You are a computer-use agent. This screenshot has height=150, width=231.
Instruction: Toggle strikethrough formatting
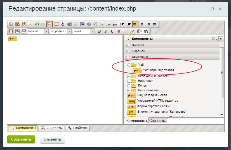119,31
